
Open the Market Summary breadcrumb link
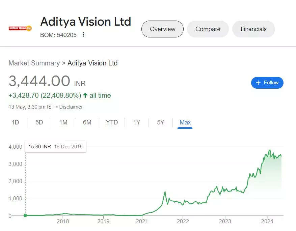(x=34, y=63)
